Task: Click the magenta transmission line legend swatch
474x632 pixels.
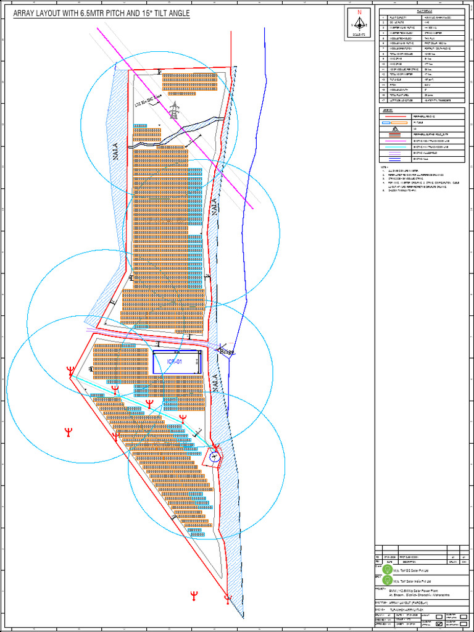Action: click(x=396, y=141)
